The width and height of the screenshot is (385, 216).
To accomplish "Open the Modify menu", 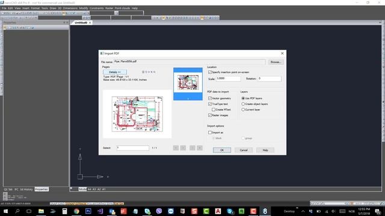I will [x=84, y=8].
